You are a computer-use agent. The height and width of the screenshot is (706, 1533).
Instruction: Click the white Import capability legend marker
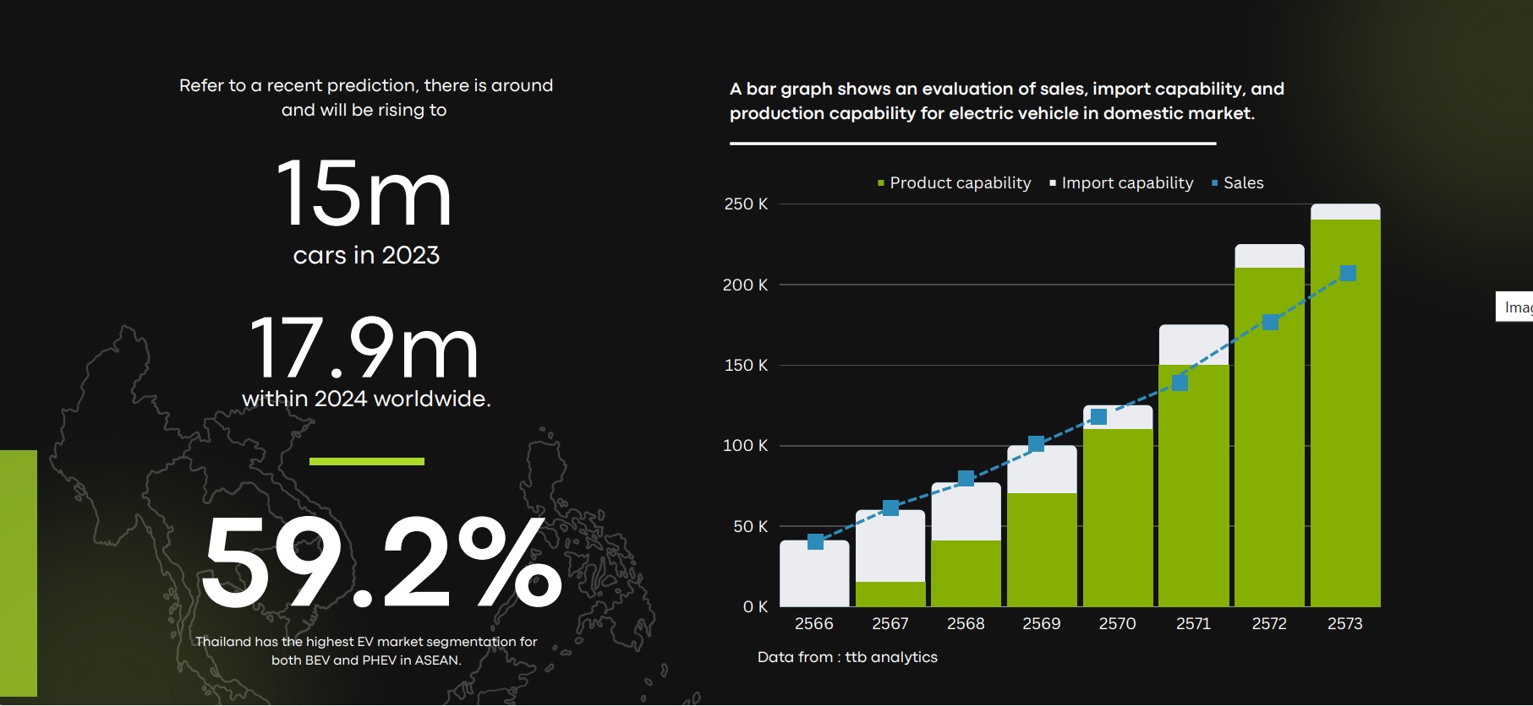1053,183
